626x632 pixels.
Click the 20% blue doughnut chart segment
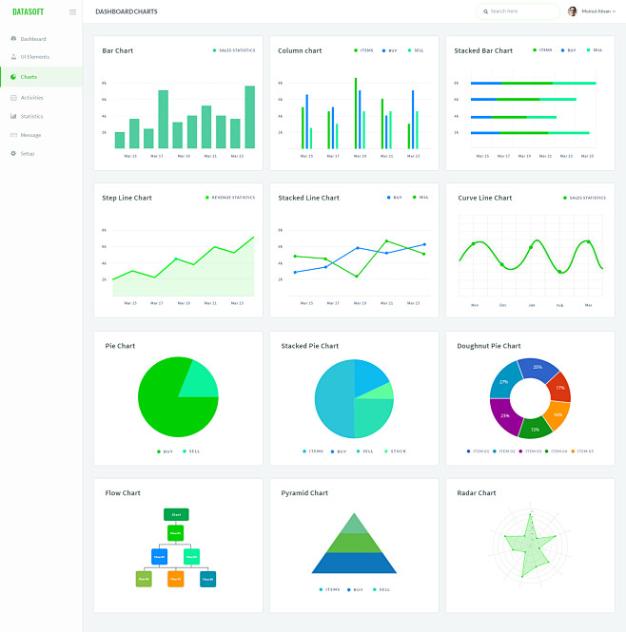536,368
